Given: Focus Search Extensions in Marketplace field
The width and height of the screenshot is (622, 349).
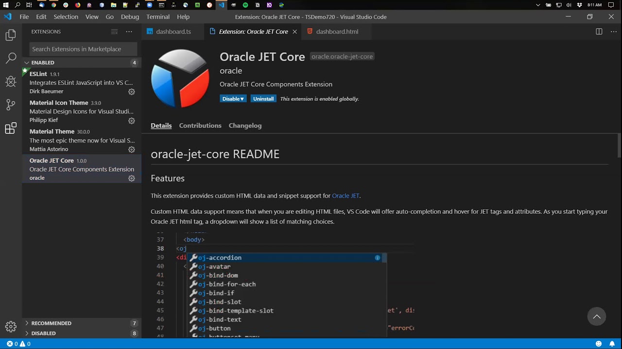Looking at the screenshot, I should [x=83, y=49].
